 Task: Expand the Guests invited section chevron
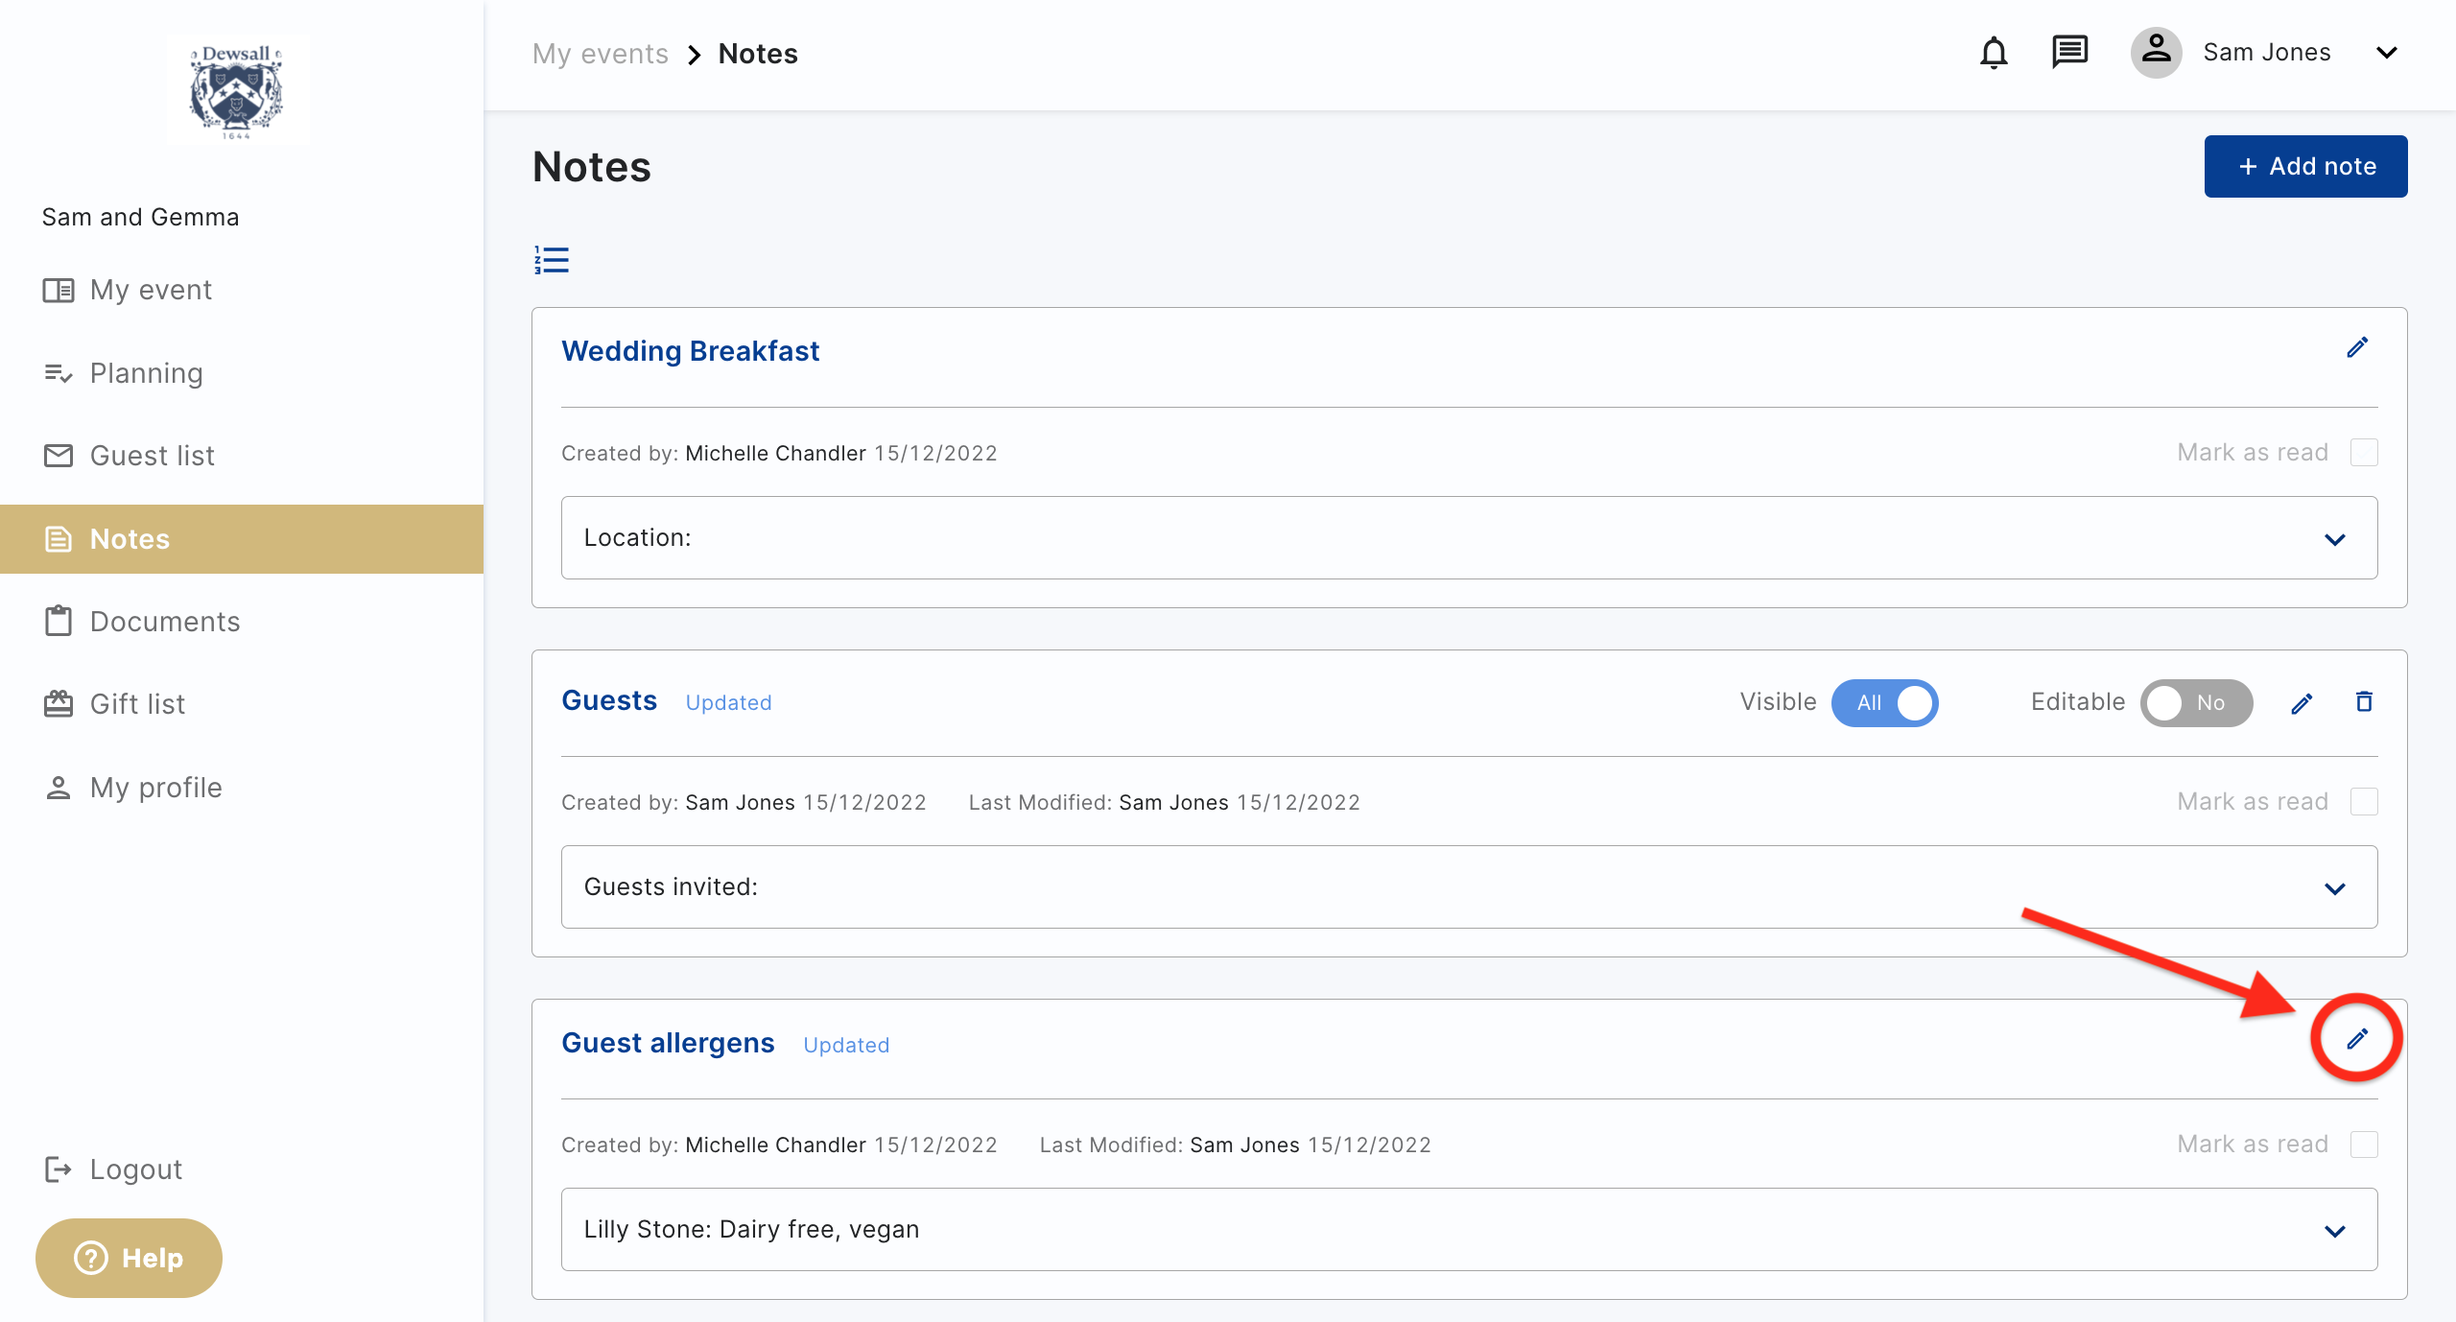(2335, 888)
